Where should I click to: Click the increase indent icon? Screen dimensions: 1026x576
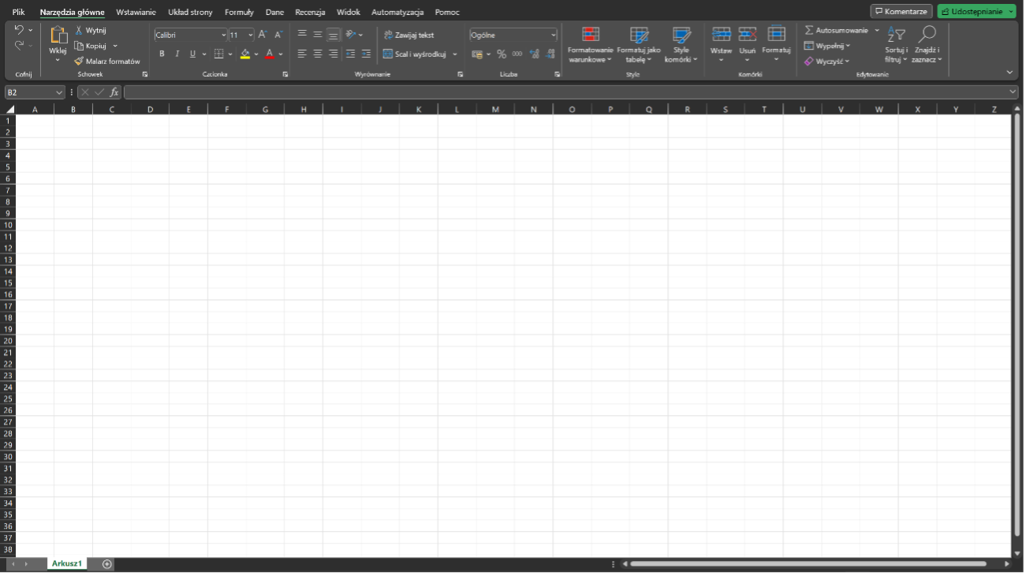click(366, 54)
